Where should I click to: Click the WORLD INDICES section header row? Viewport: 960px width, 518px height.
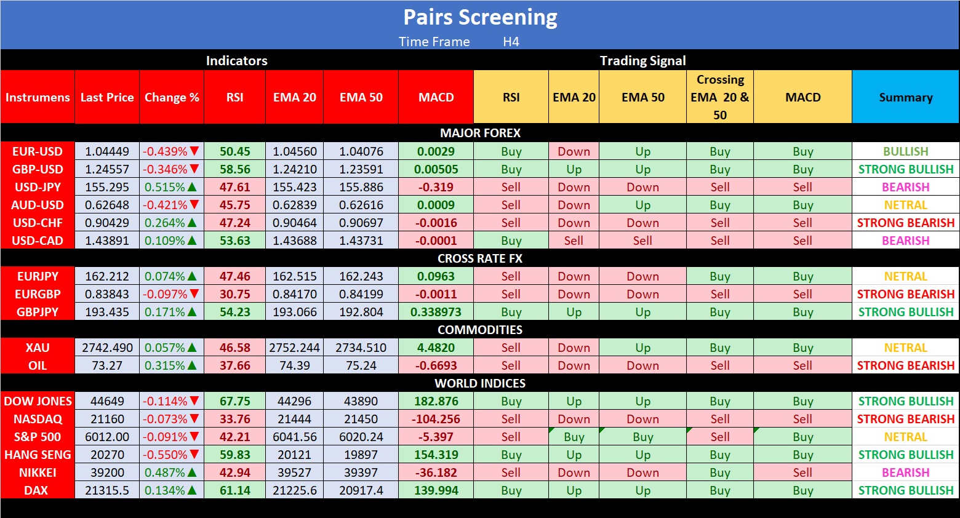[480, 383]
